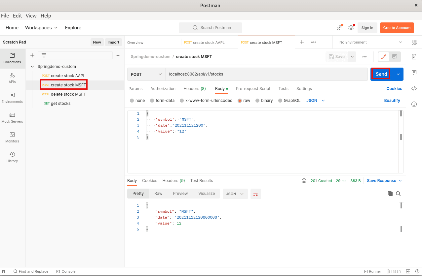Add a new request tab
The width and height of the screenshot is (422, 276).
302,42
